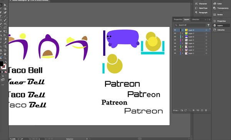Open Edit Toolbar three-dots button

tap(3, 85)
